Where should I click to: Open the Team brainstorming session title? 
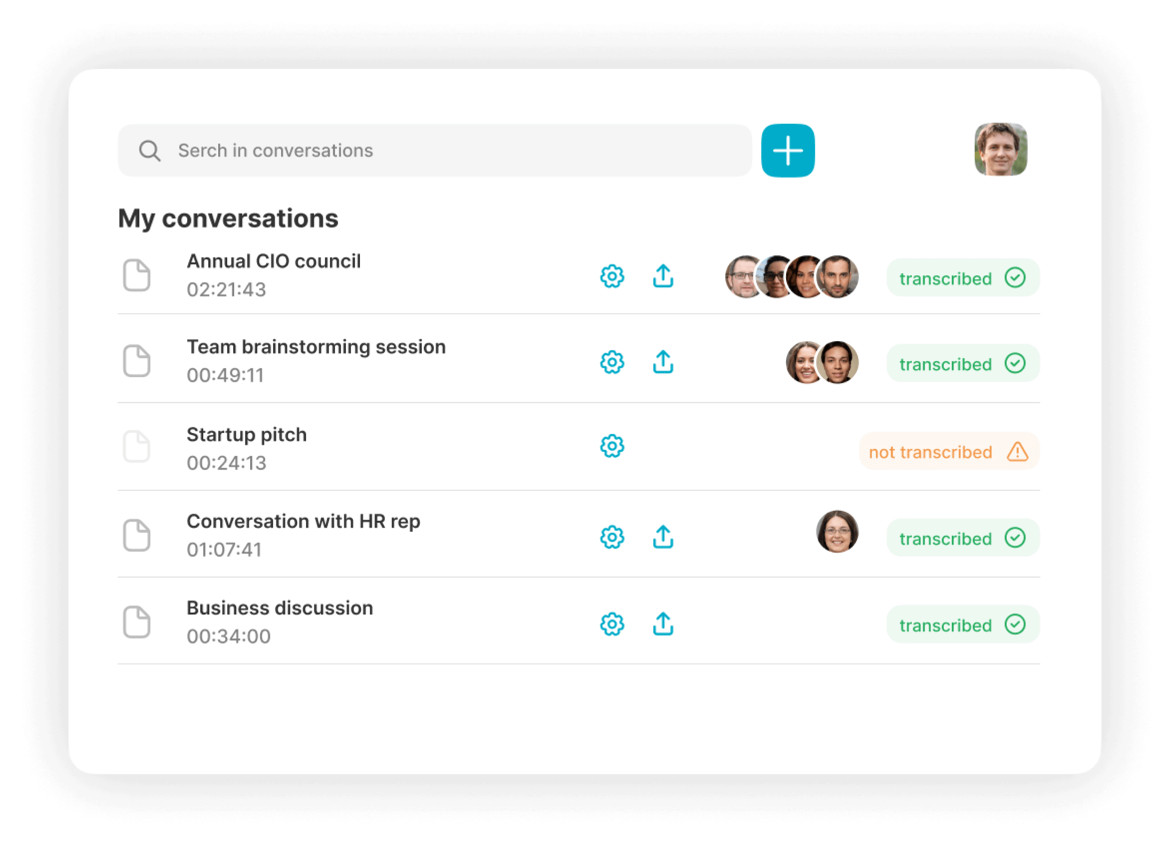(316, 347)
